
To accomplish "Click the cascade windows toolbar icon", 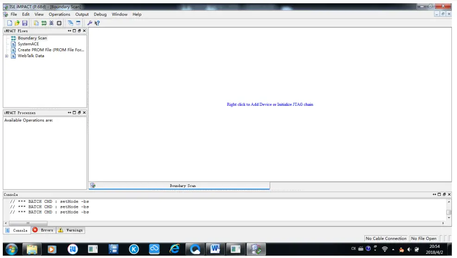I will (70, 23).
